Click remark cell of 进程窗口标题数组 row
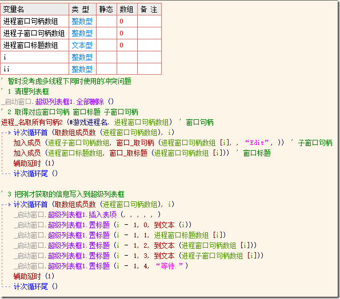Screen dimensions: 340x299 click(149, 45)
